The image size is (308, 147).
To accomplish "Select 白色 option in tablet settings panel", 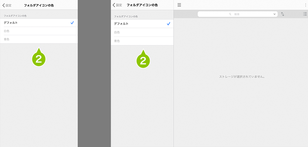I will [x=142, y=32].
